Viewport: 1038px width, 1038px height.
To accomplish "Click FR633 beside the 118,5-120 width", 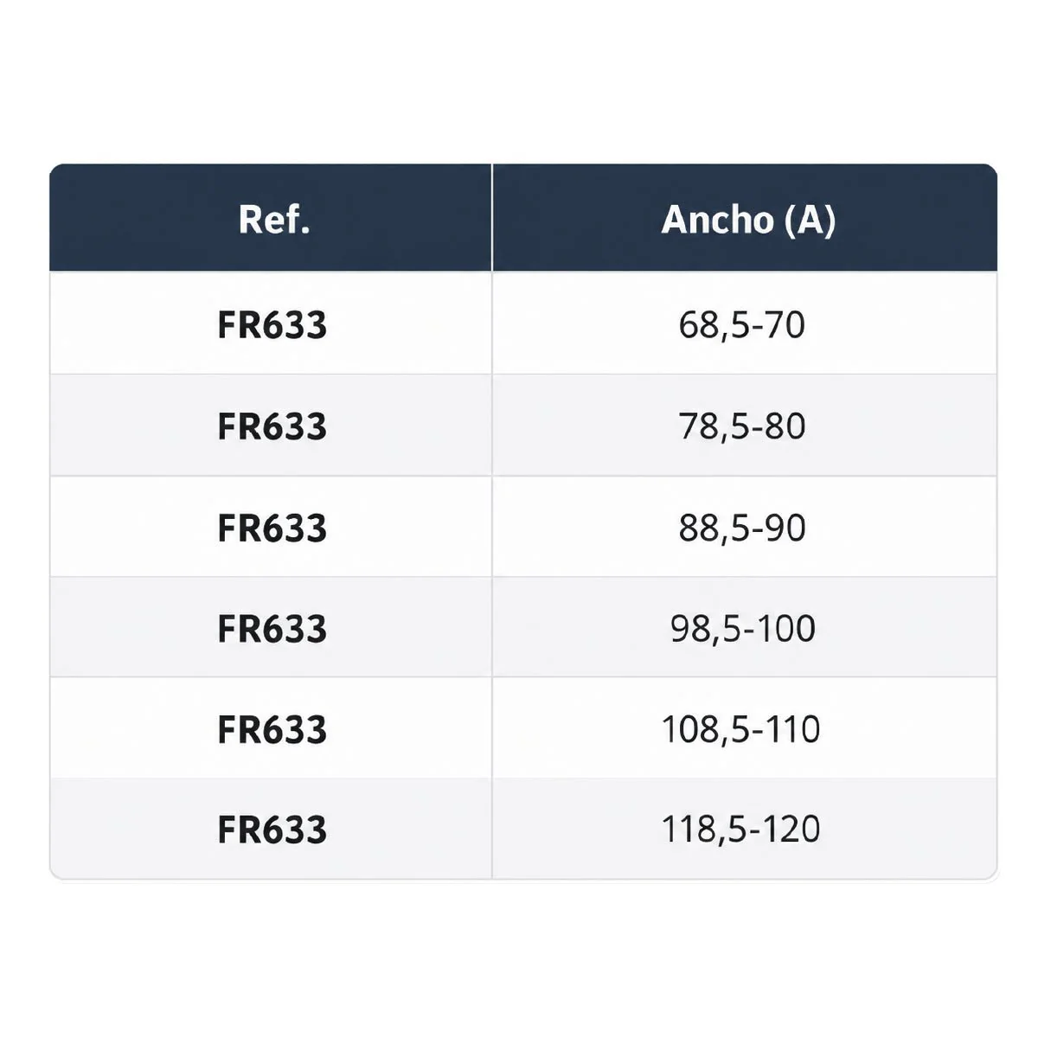I will (x=272, y=830).
